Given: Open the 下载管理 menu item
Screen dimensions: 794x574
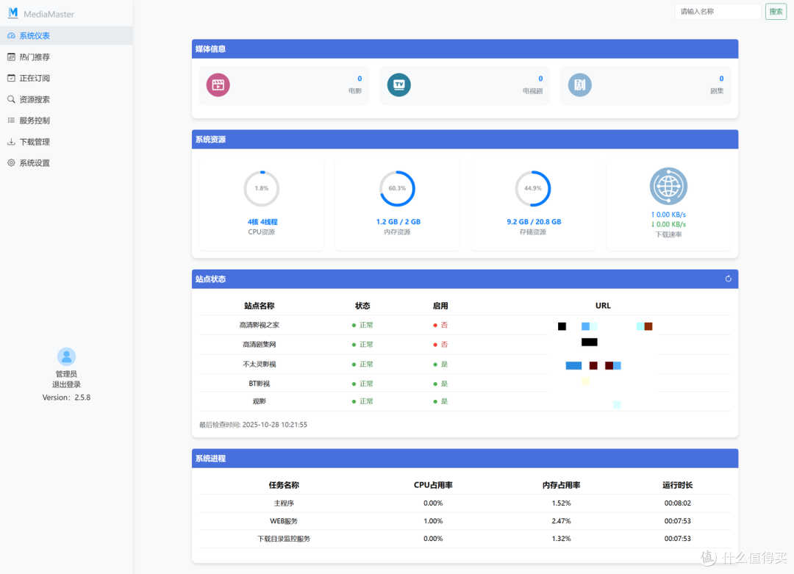Looking at the screenshot, I should pos(66,142).
